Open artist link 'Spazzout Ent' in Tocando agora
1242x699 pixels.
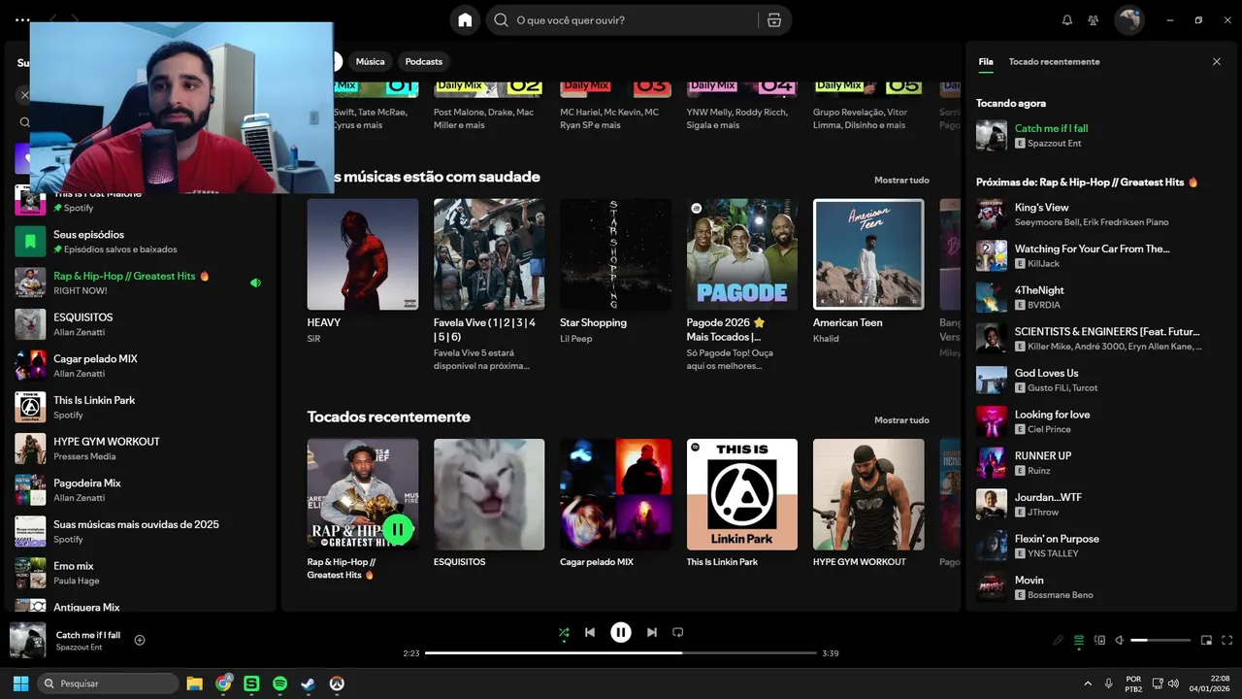1055,143
